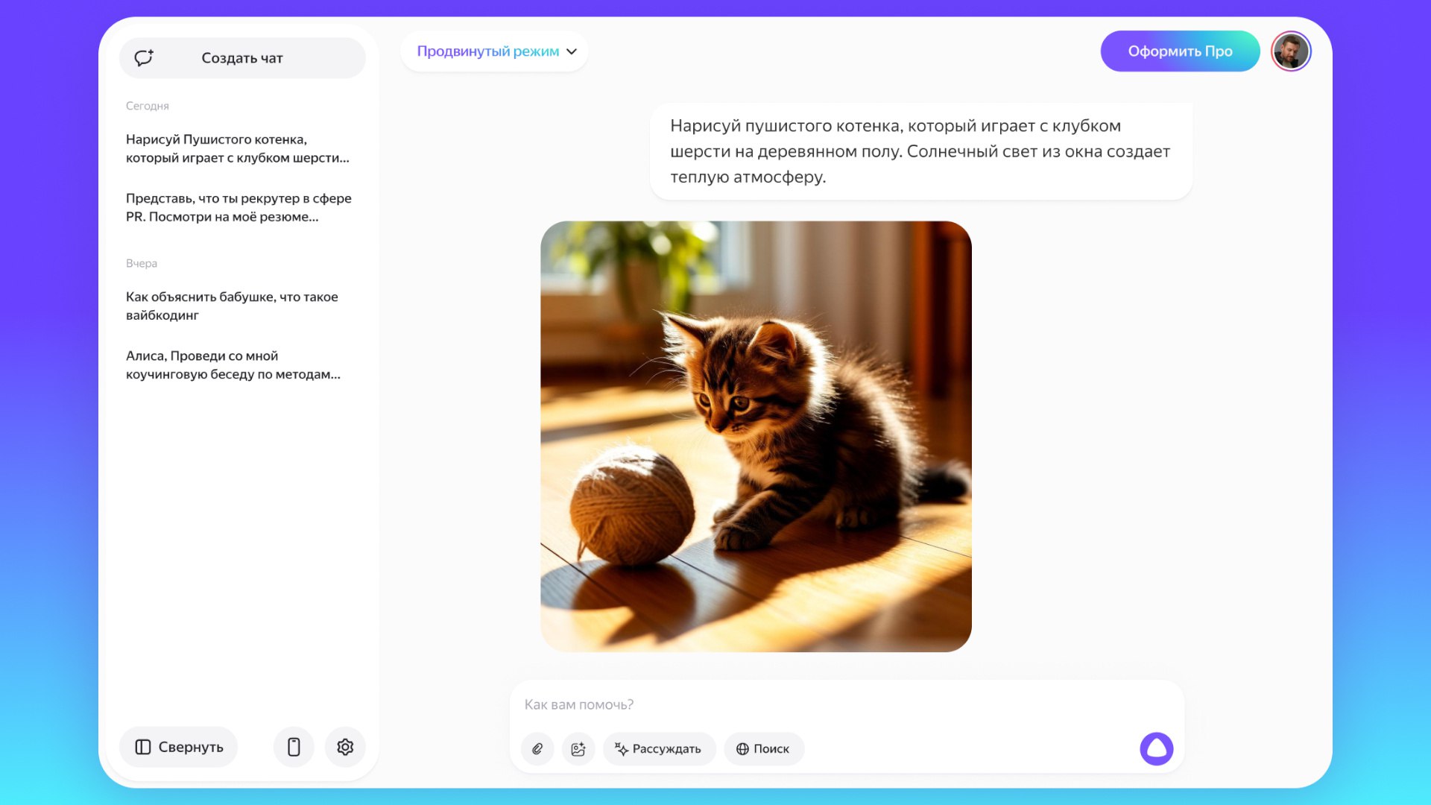Click the new chat bubble icon
This screenshot has width=1431, height=805.
144,58
